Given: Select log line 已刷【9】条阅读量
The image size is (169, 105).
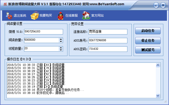Looking at the screenshot, I should 35,87.
